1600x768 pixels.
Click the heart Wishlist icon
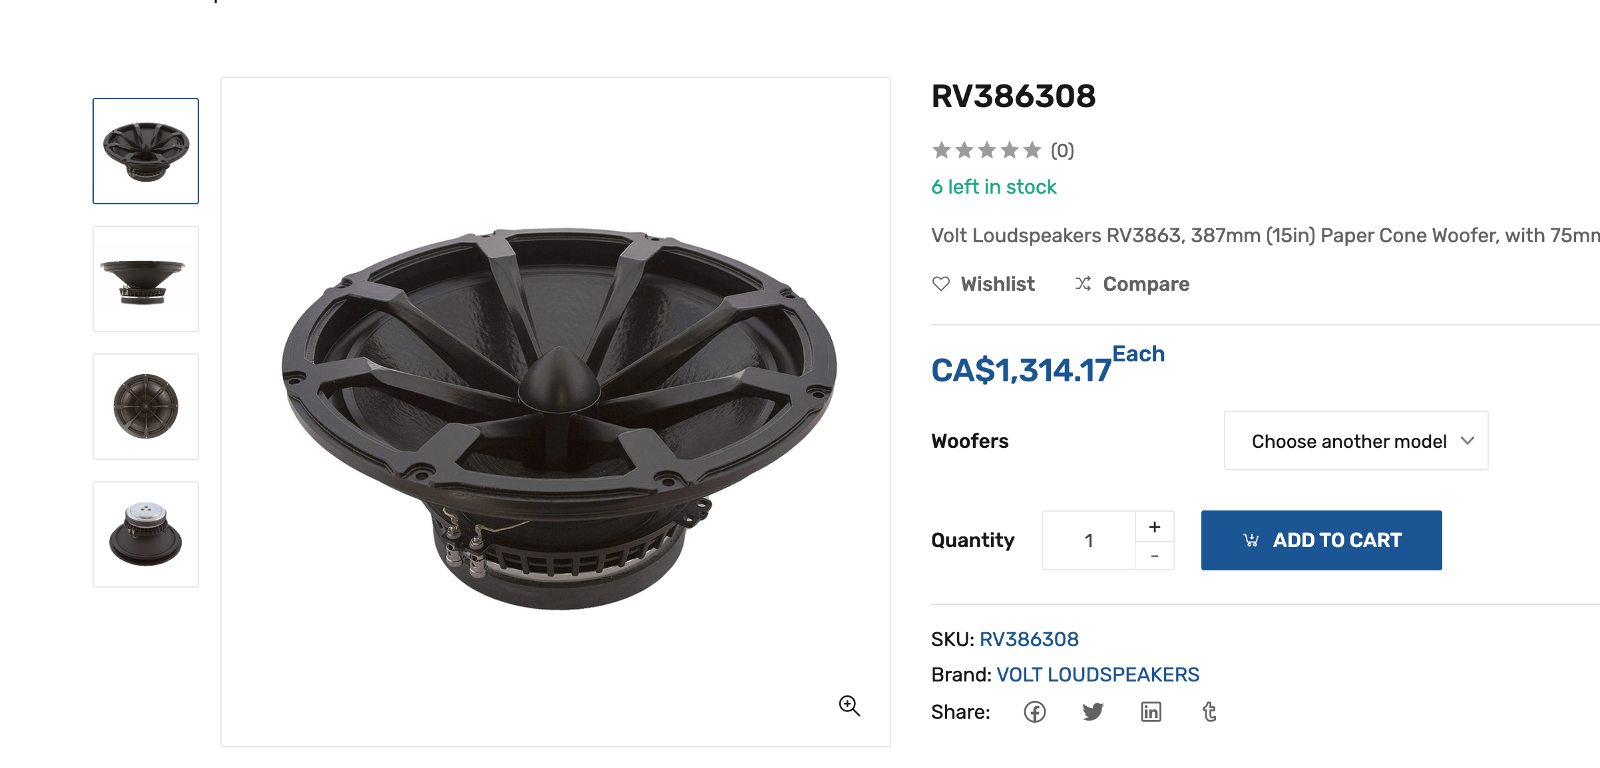coord(941,284)
